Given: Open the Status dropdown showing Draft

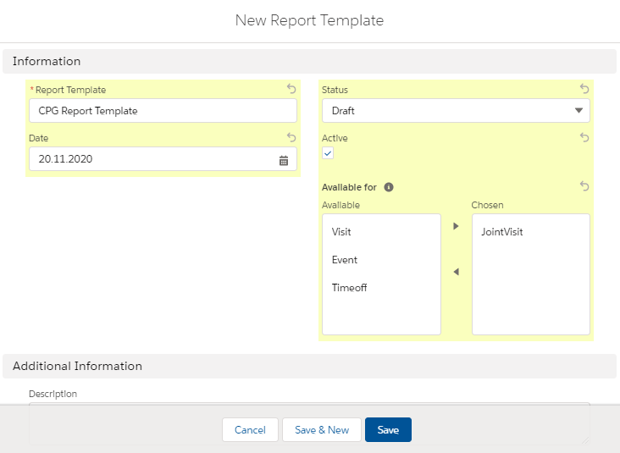Looking at the screenshot, I should point(456,111).
